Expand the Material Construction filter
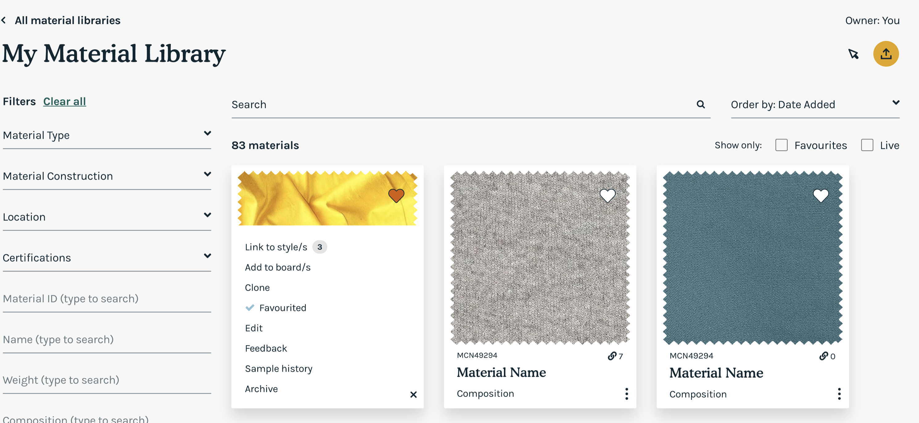 107,176
